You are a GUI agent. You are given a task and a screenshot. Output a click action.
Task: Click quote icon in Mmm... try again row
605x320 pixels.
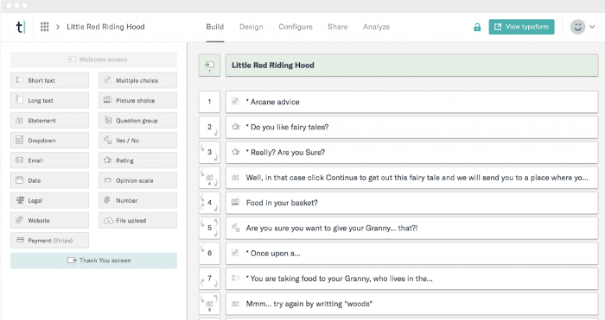pyautogui.click(x=235, y=304)
